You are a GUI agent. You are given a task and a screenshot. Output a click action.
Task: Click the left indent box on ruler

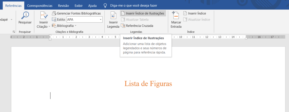50,39
